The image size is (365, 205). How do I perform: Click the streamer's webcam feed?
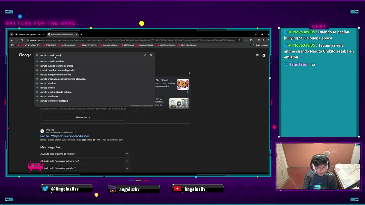pyautogui.click(x=318, y=167)
